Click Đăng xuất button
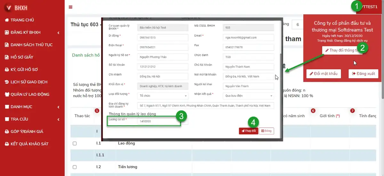The image size is (384, 176). (364, 73)
